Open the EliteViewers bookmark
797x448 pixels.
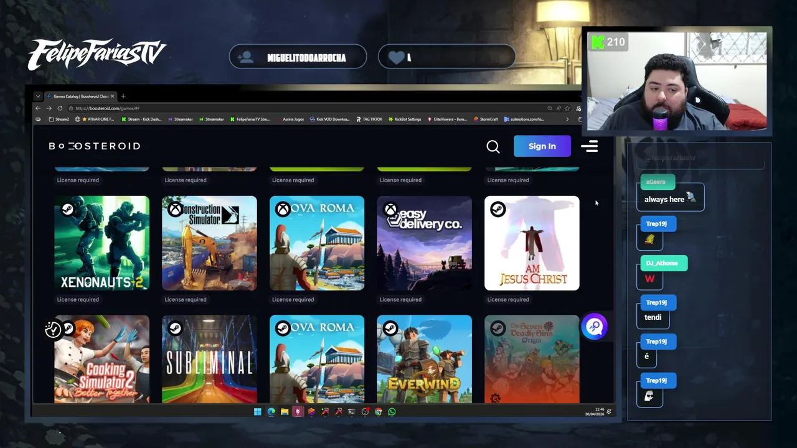pos(447,119)
